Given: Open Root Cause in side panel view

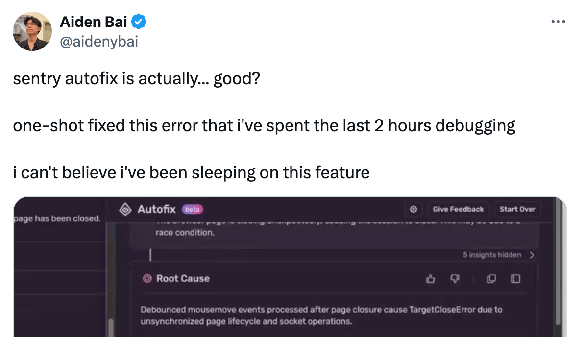Looking at the screenshot, I should point(515,278).
